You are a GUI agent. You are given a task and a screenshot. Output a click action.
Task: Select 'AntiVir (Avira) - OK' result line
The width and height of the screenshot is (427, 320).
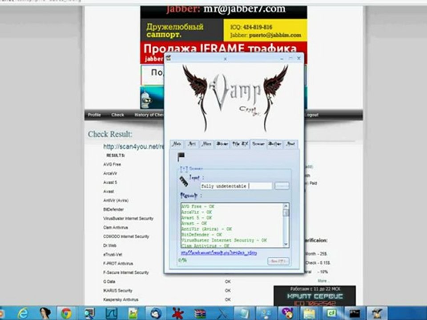click(207, 229)
